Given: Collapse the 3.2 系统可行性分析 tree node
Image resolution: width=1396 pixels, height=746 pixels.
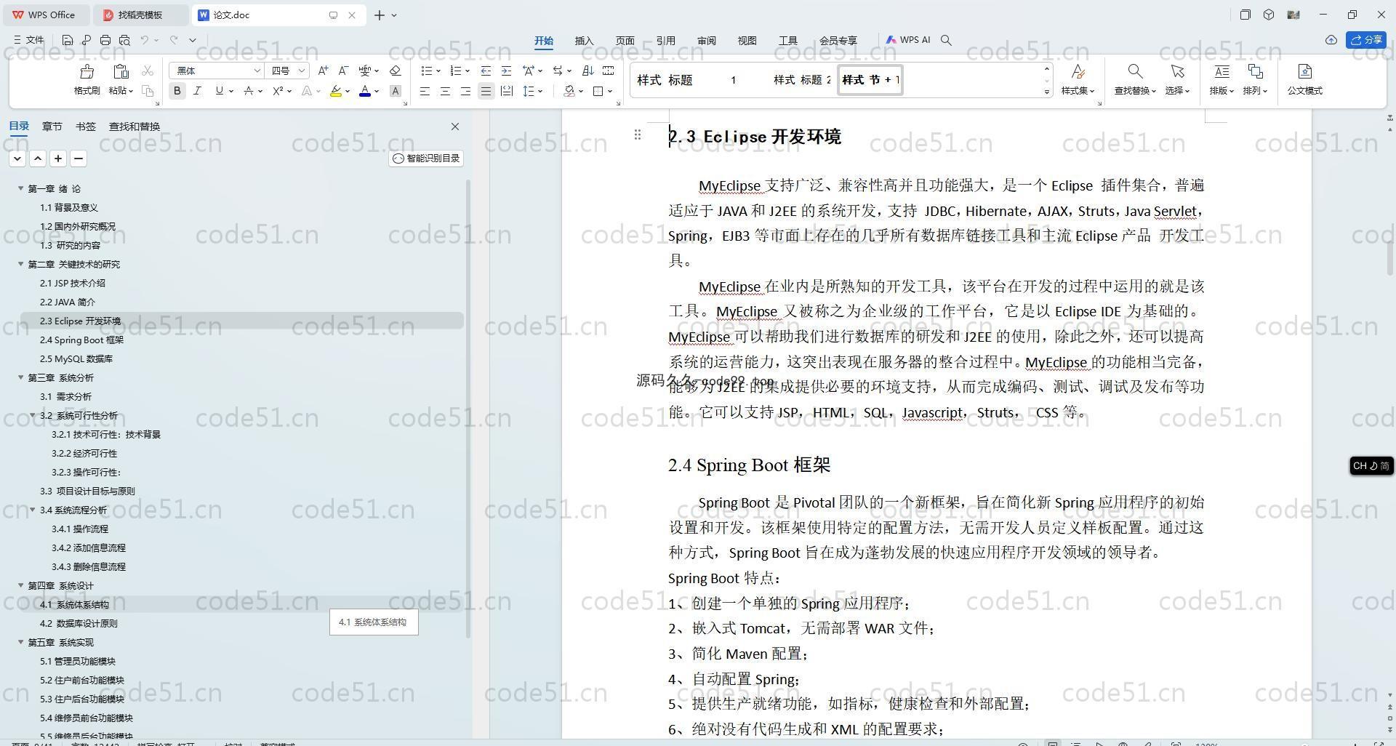Looking at the screenshot, I should point(33,415).
